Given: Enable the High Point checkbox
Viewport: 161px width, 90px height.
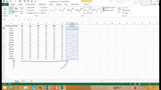Looking at the screenshot, I should click(26, 7).
